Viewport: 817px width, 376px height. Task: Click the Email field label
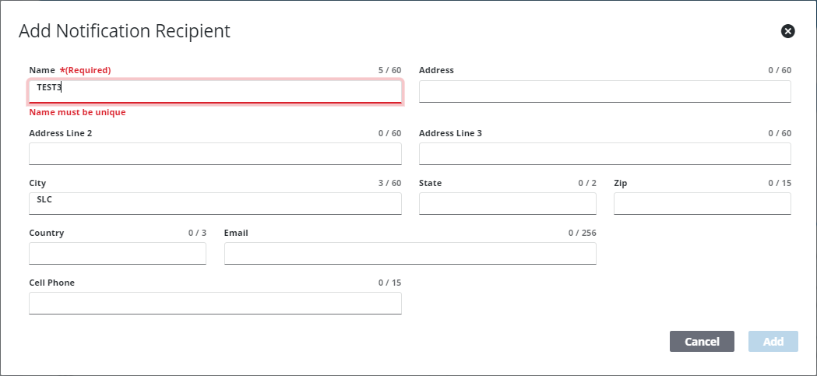[236, 233]
